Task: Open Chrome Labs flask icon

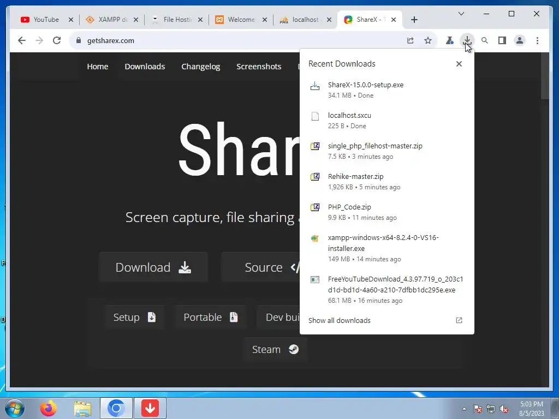Action: 450,40
